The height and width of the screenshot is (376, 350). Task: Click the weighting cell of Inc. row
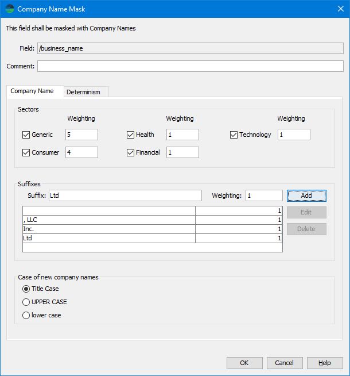click(239, 229)
